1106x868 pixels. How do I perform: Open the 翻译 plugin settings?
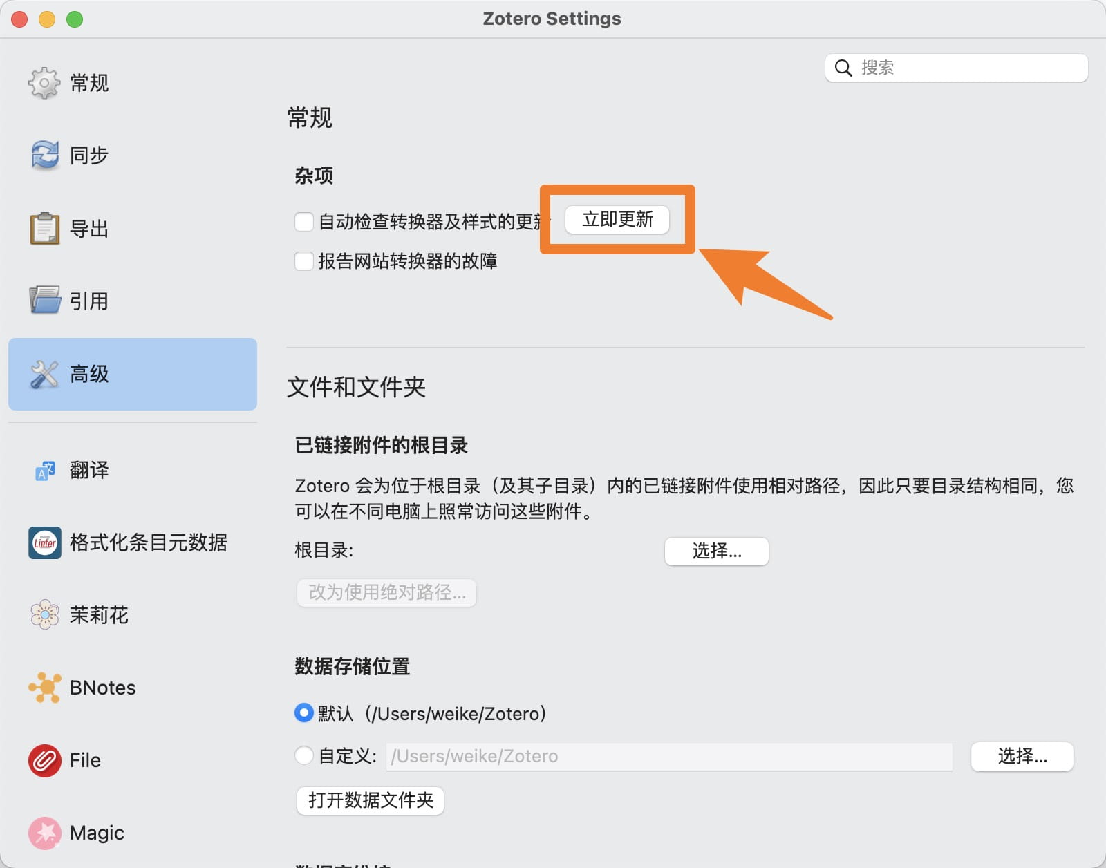(x=132, y=471)
